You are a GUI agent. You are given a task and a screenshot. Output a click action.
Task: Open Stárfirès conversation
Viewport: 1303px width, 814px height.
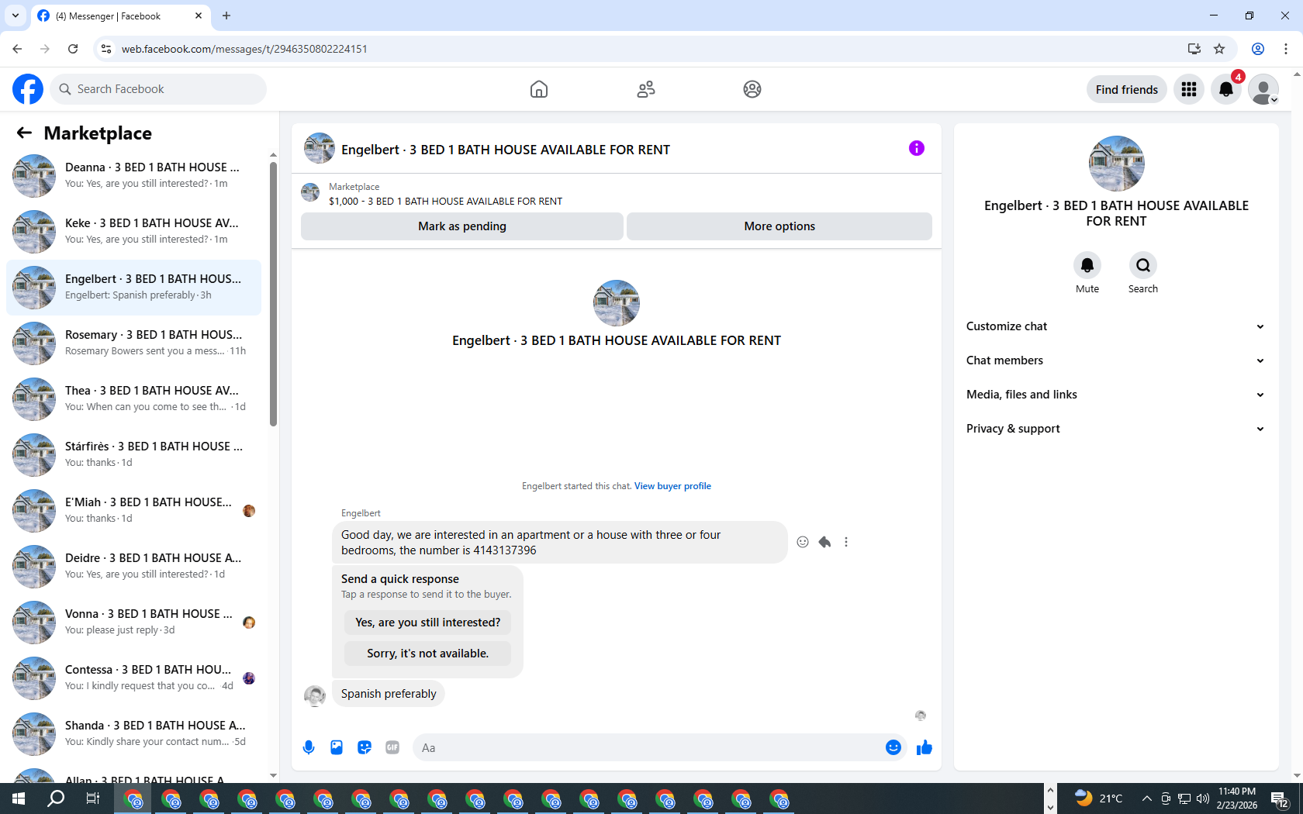[133, 455]
